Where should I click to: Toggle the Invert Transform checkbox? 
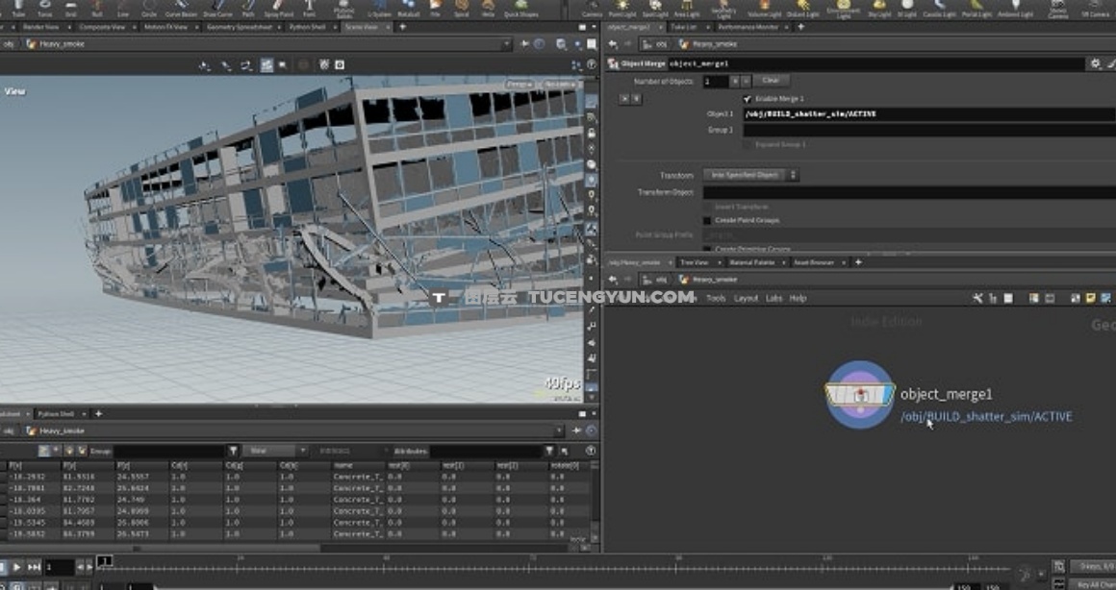(x=707, y=208)
